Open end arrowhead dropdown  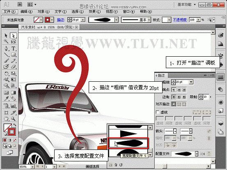[x=190, y=131]
